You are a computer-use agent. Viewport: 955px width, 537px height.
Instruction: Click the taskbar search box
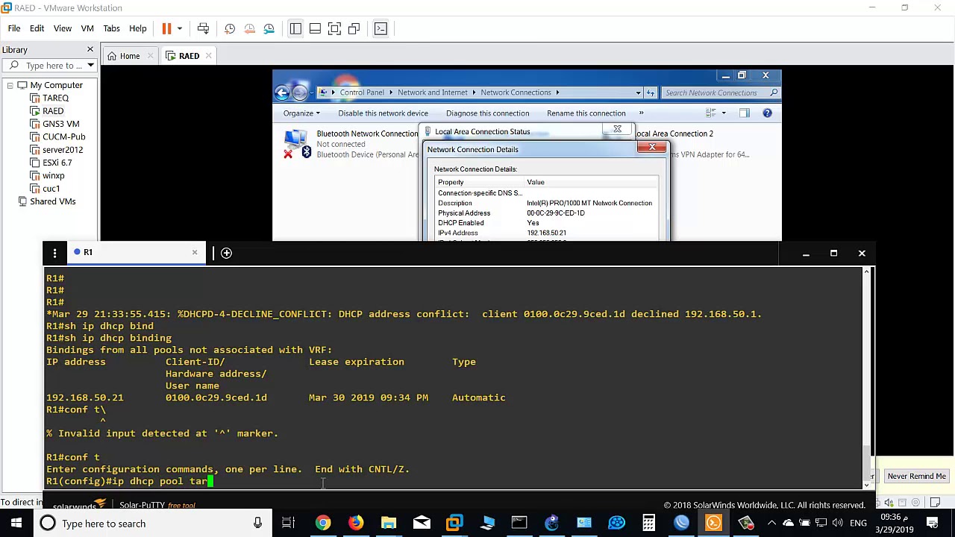[153, 524]
